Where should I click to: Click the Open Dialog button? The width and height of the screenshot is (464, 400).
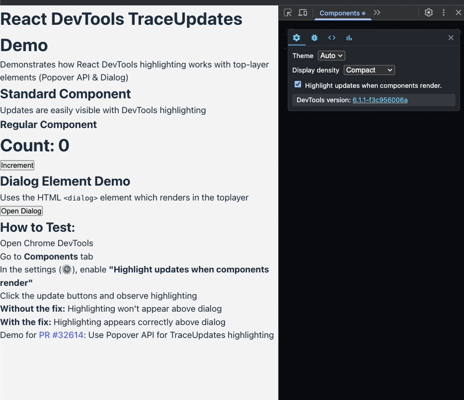click(21, 211)
